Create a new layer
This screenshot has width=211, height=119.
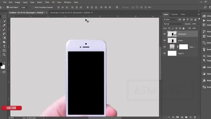click(191, 117)
